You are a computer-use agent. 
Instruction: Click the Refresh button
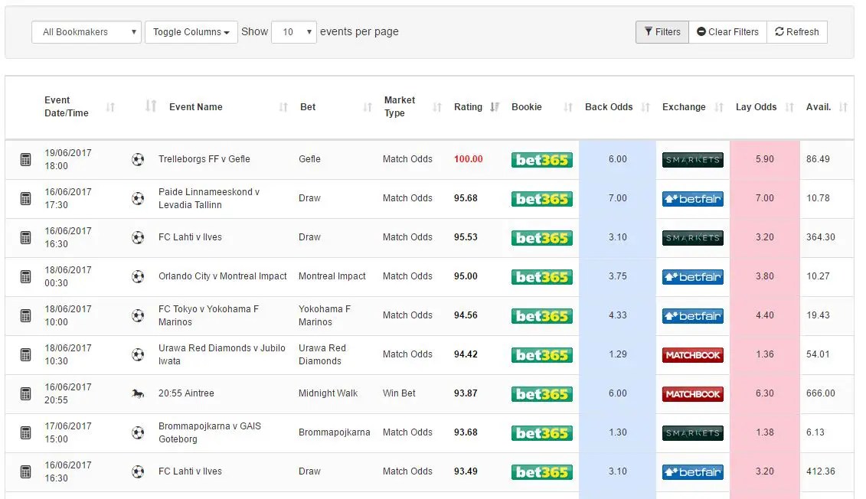pos(796,32)
